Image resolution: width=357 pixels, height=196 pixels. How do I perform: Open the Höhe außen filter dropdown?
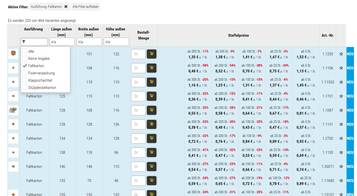116,42
